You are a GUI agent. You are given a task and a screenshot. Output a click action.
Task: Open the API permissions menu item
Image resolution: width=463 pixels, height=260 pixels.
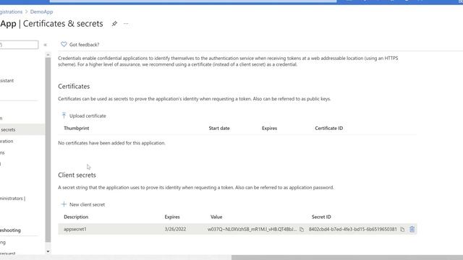click(2, 152)
